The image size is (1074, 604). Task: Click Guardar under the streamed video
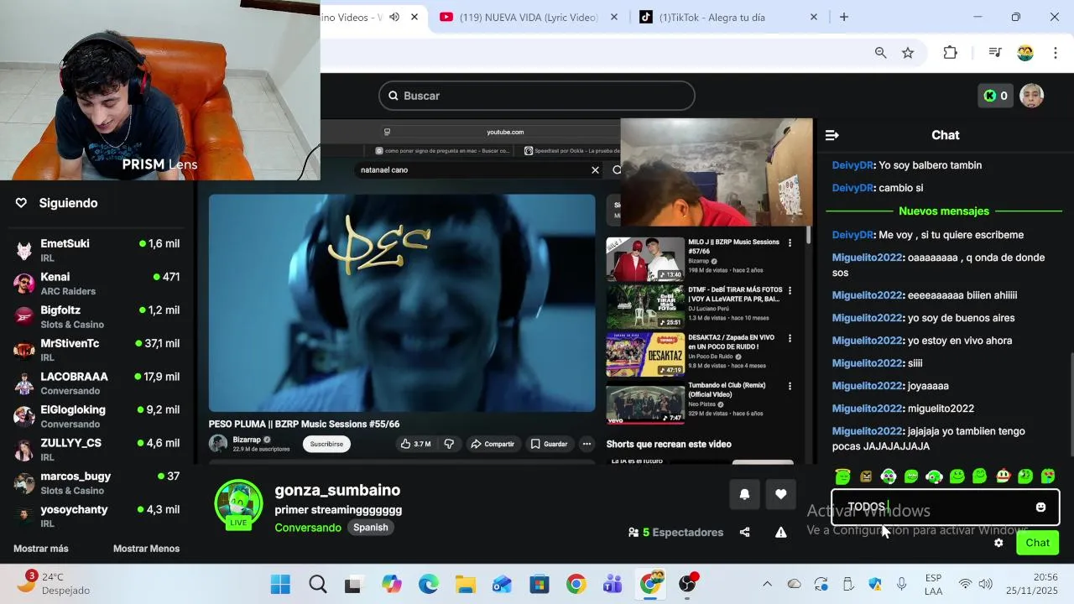coord(550,444)
